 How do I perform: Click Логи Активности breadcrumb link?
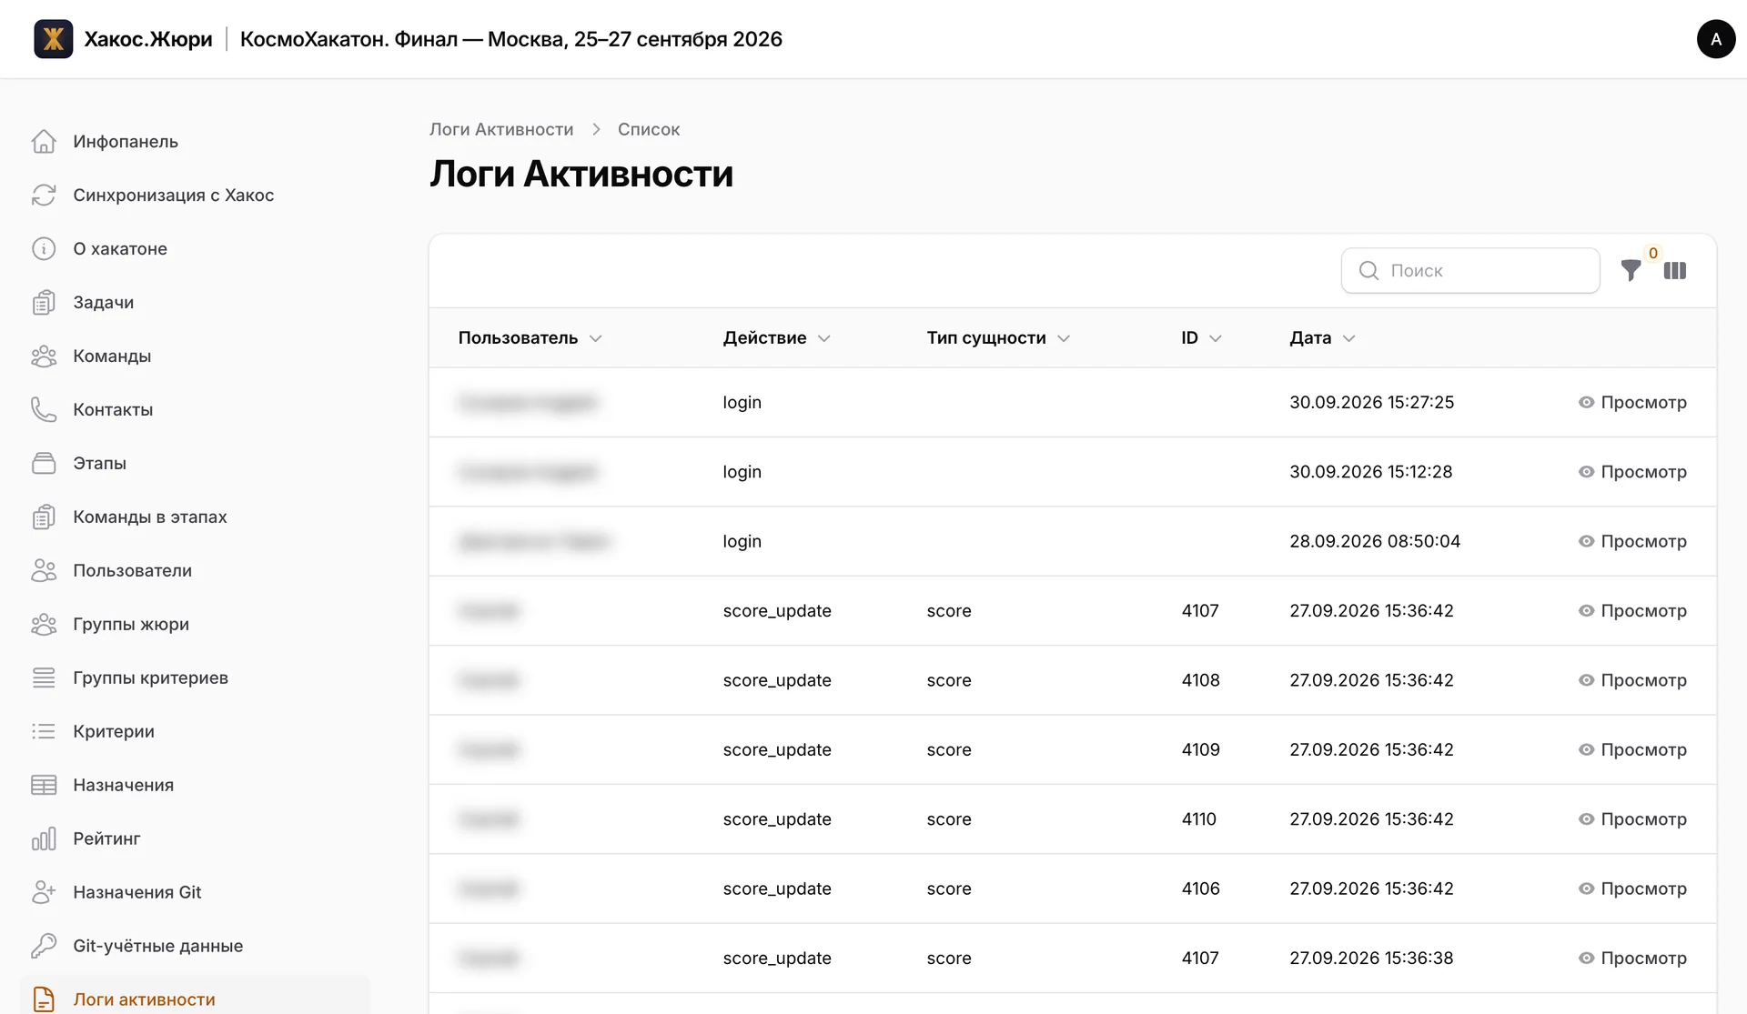click(501, 129)
